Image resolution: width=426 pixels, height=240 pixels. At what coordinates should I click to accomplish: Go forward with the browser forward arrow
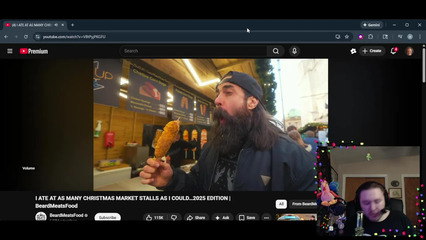tap(16, 37)
